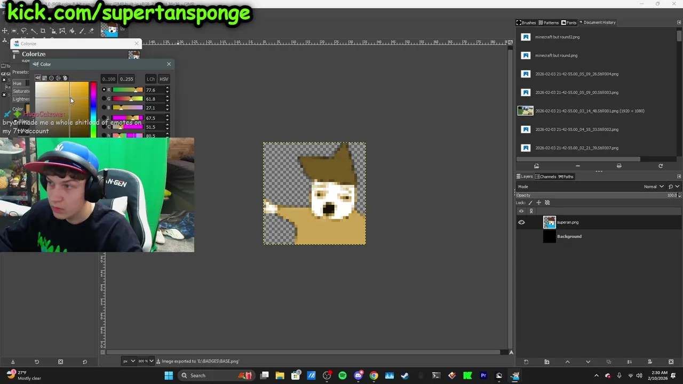
Task: Remove selected entry from Document History
Action: [x=578, y=166]
